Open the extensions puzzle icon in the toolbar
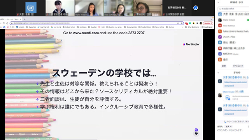The image size is (249, 140). (197, 23)
